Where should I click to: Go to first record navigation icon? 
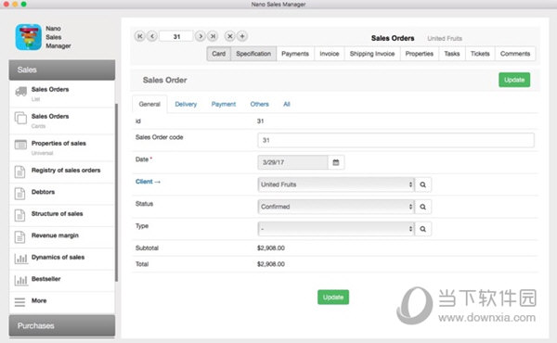[139, 36]
